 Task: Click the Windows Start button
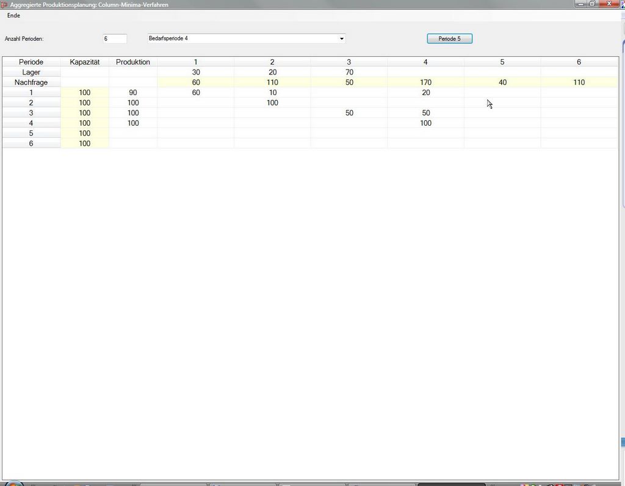pos(13,484)
